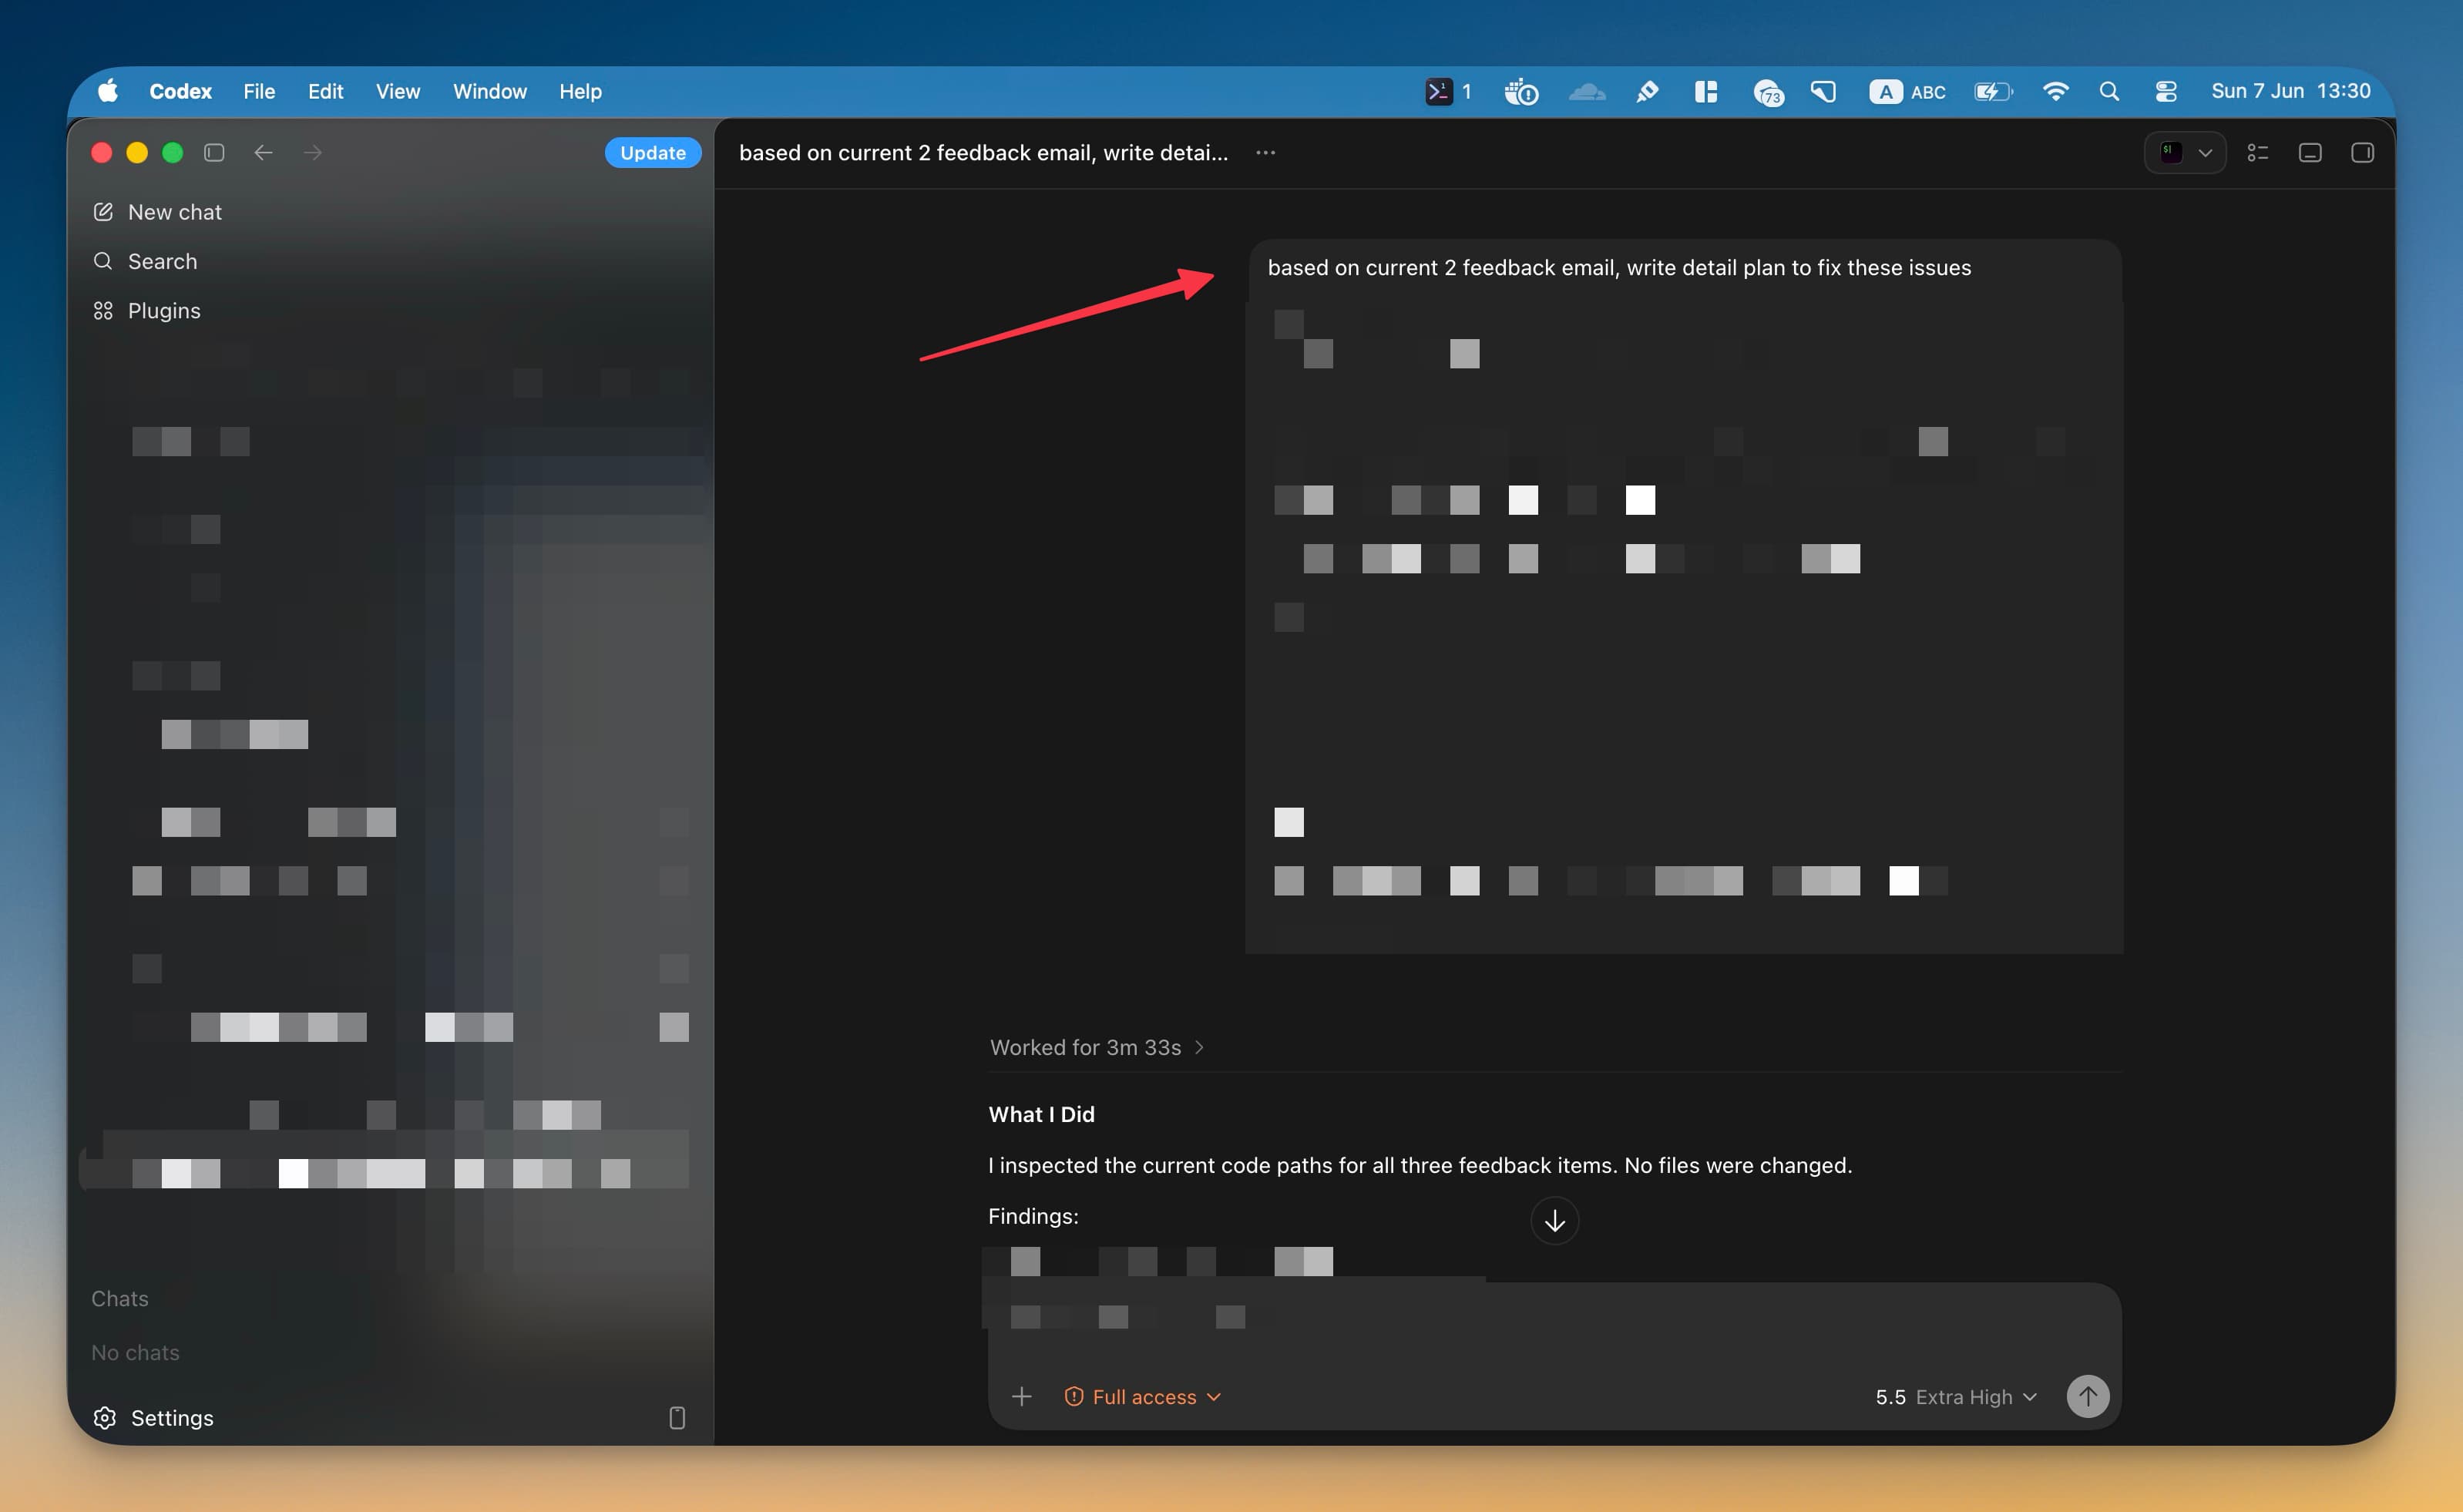Jump to bottom with down arrow button
The image size is (2463, 1512).
1554,1221
